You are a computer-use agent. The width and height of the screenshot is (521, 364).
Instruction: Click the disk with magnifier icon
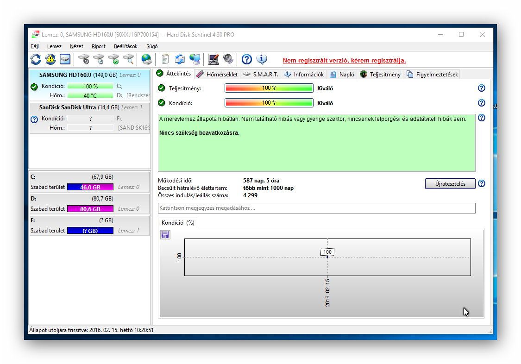[x=128, y=59]
